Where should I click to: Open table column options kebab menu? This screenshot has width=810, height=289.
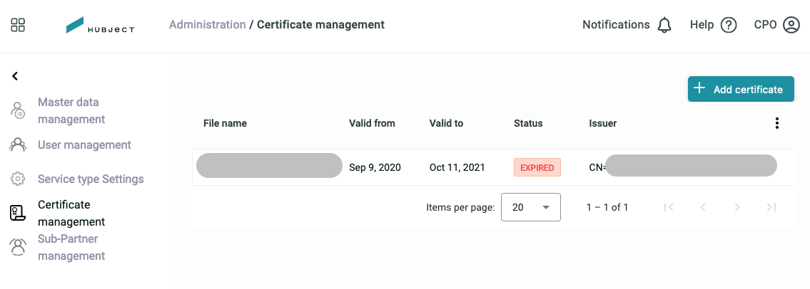click(776, 123)
